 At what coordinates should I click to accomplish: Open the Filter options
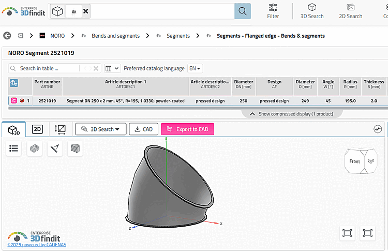pos(273,11)
